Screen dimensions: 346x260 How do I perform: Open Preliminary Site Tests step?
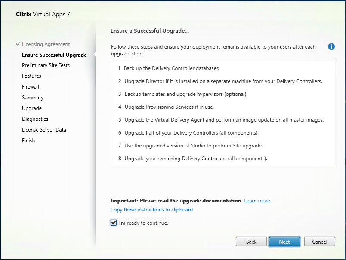click(46, 65)
